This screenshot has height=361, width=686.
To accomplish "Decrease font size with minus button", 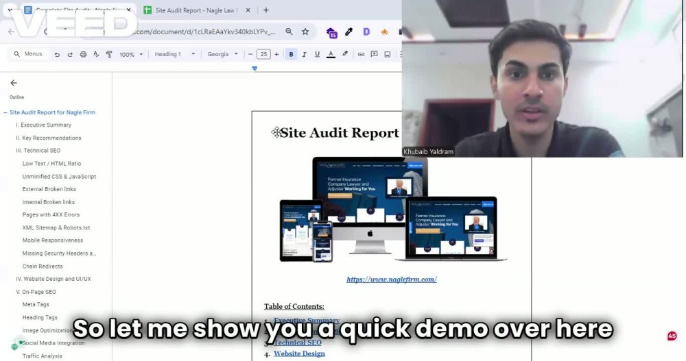I will click(250, 55).
